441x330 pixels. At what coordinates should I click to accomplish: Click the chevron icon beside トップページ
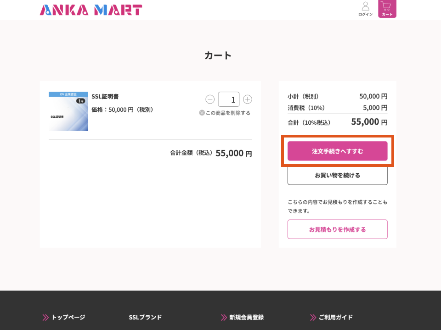pos(45,317)
